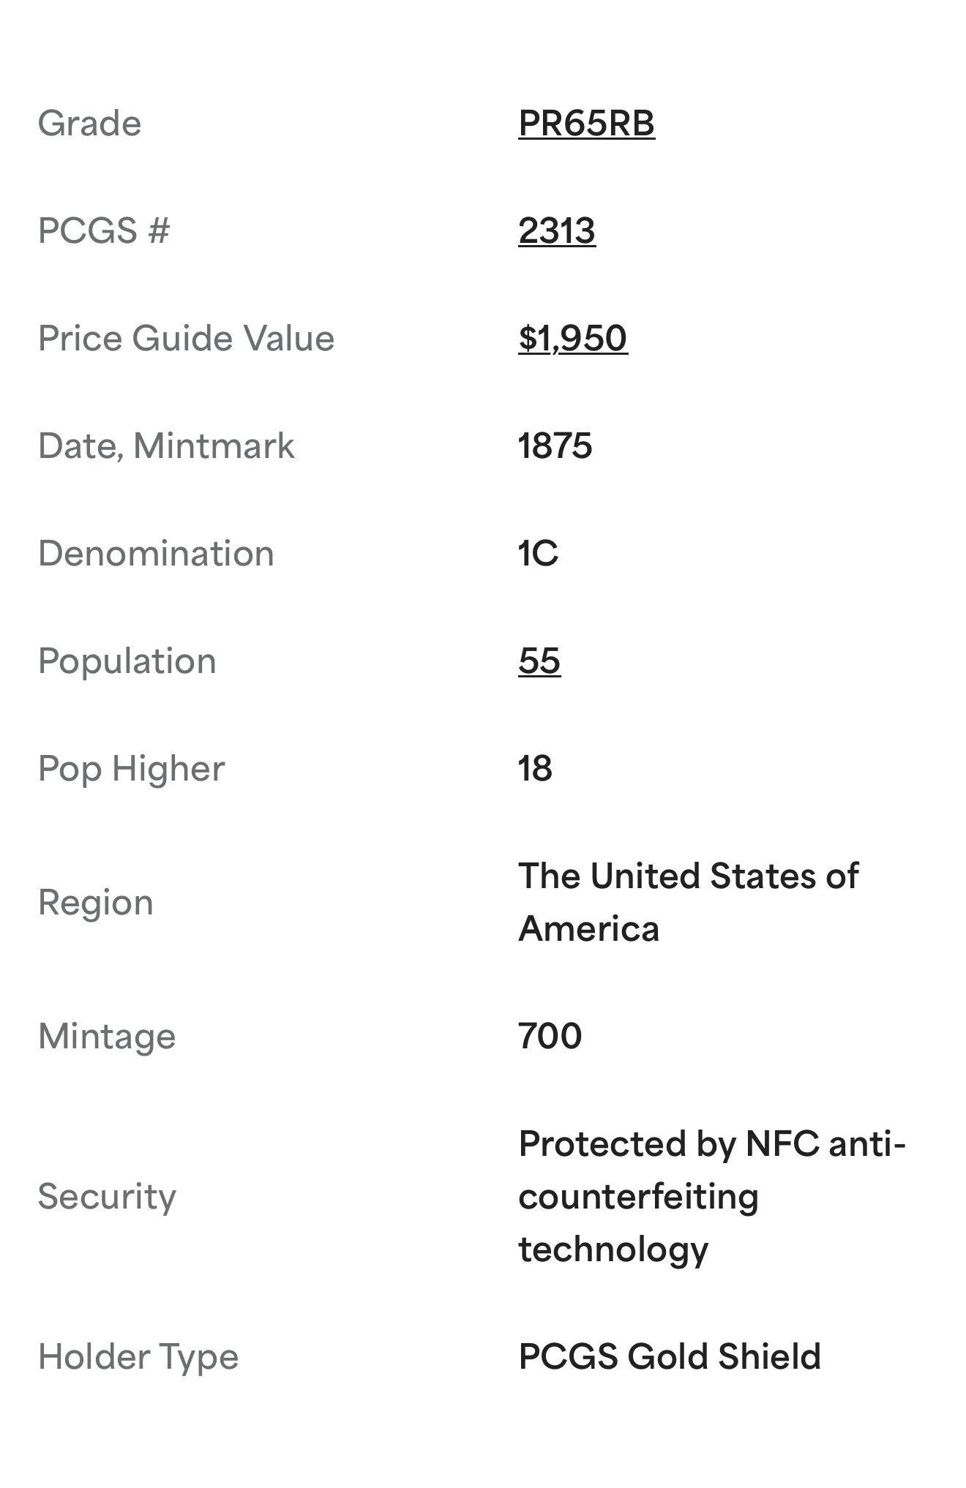Select the Pop Higher value 18

pos(535,769)
